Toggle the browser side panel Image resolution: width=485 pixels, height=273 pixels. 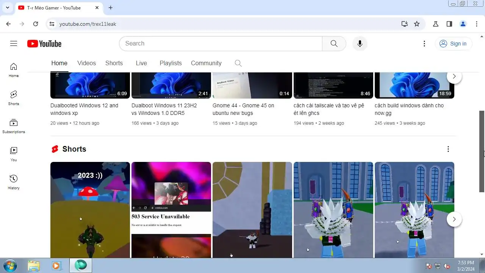[x=449, y=24]
